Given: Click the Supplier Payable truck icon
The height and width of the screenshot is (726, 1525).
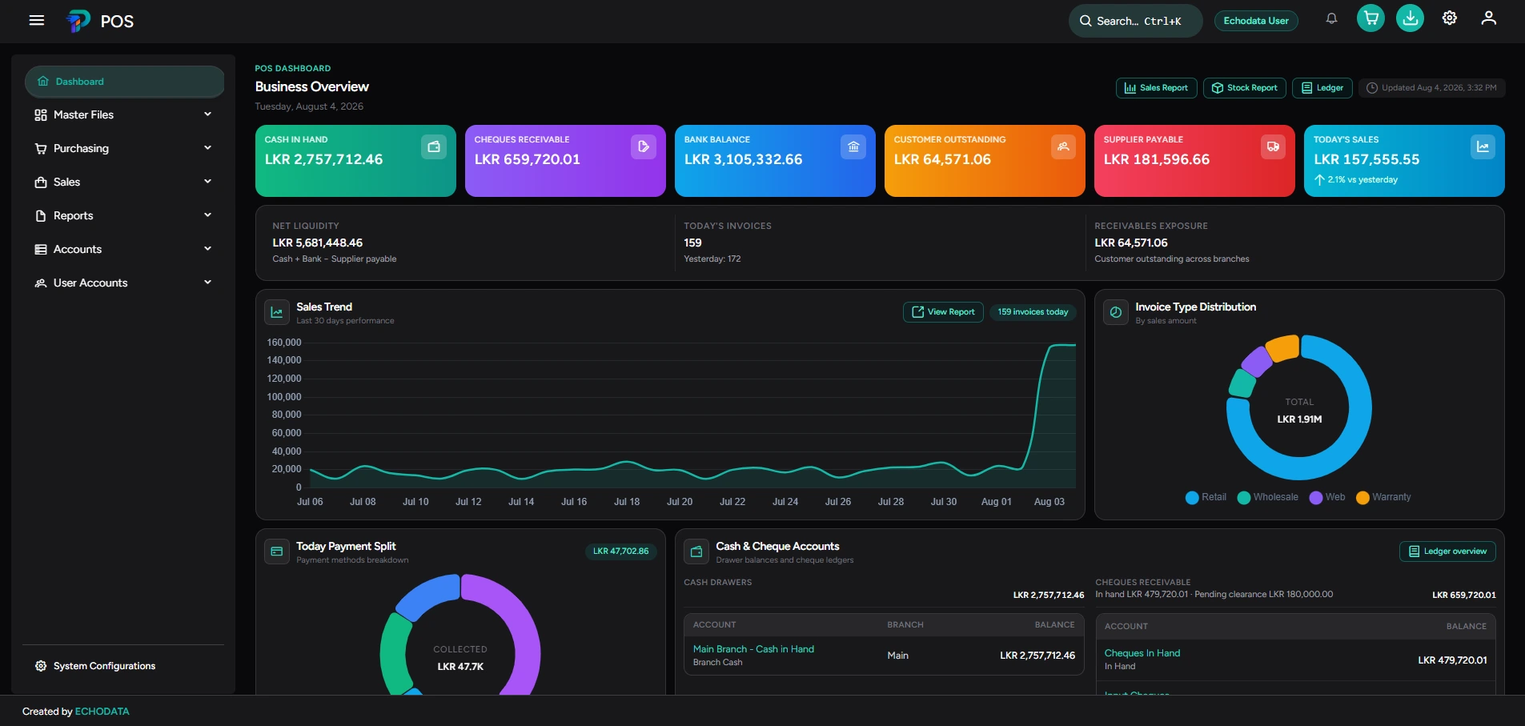Looking at the screenshot, I should (1273, 146).
